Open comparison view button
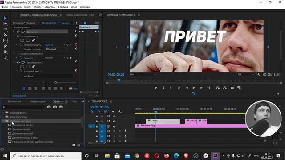Image resolution: width=285 pixels, height=160 pixels. [240, 88]
